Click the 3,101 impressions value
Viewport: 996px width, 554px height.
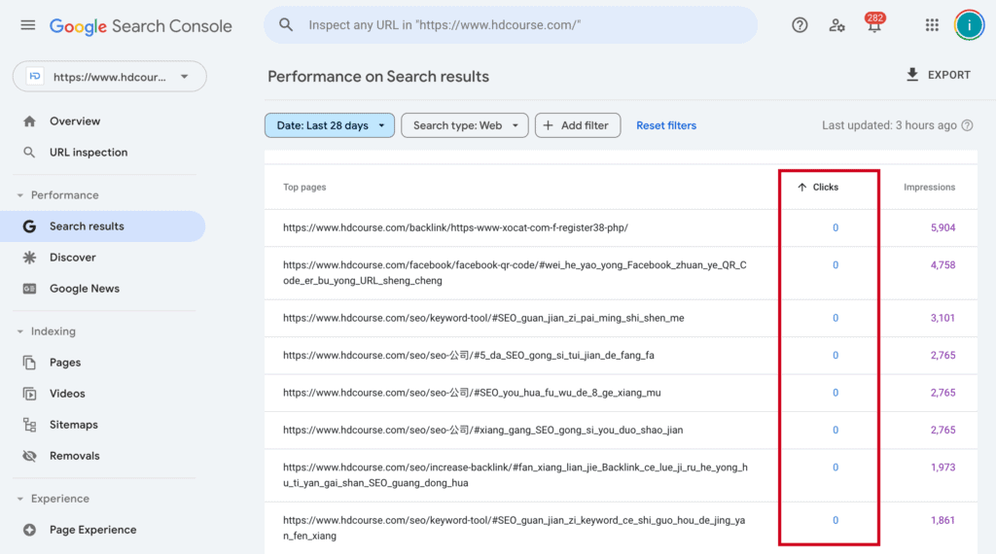(943, 318)
